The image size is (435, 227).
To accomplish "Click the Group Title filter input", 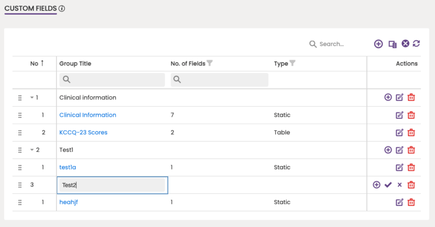I will point(112,80).
